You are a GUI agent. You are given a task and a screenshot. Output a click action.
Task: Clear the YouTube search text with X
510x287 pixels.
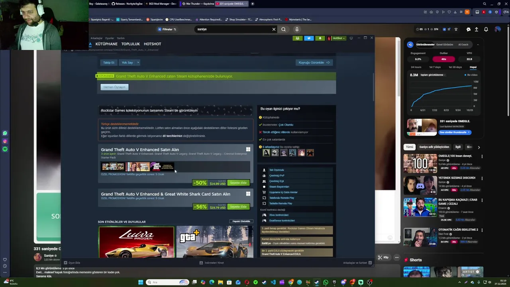[x=274, y=29]
